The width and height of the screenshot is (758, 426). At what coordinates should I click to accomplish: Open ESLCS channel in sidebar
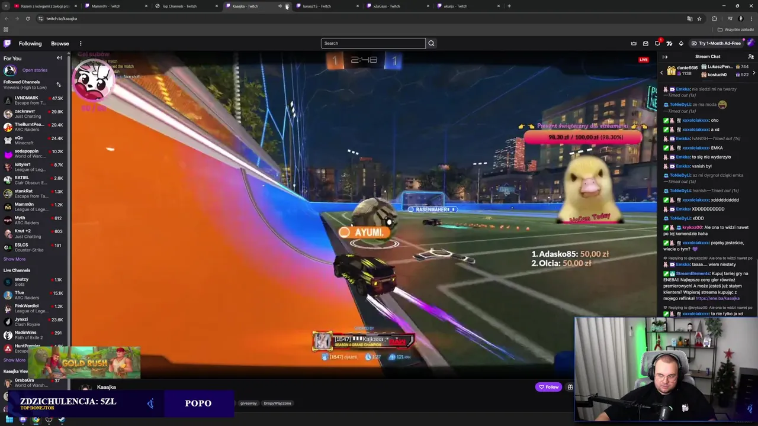coord(34,247)
